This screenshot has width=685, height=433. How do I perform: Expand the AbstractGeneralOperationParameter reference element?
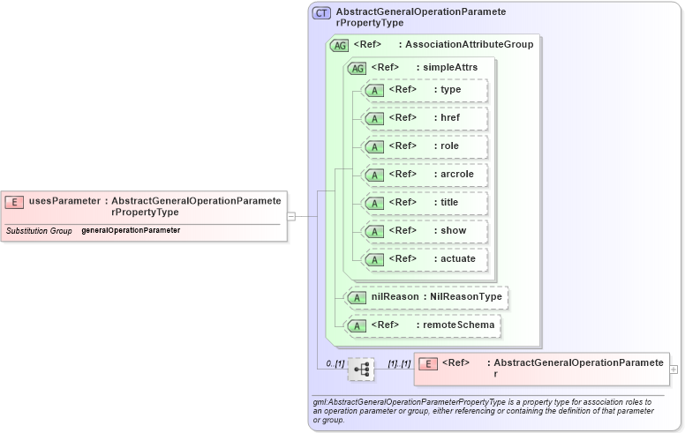pos(674,370)
